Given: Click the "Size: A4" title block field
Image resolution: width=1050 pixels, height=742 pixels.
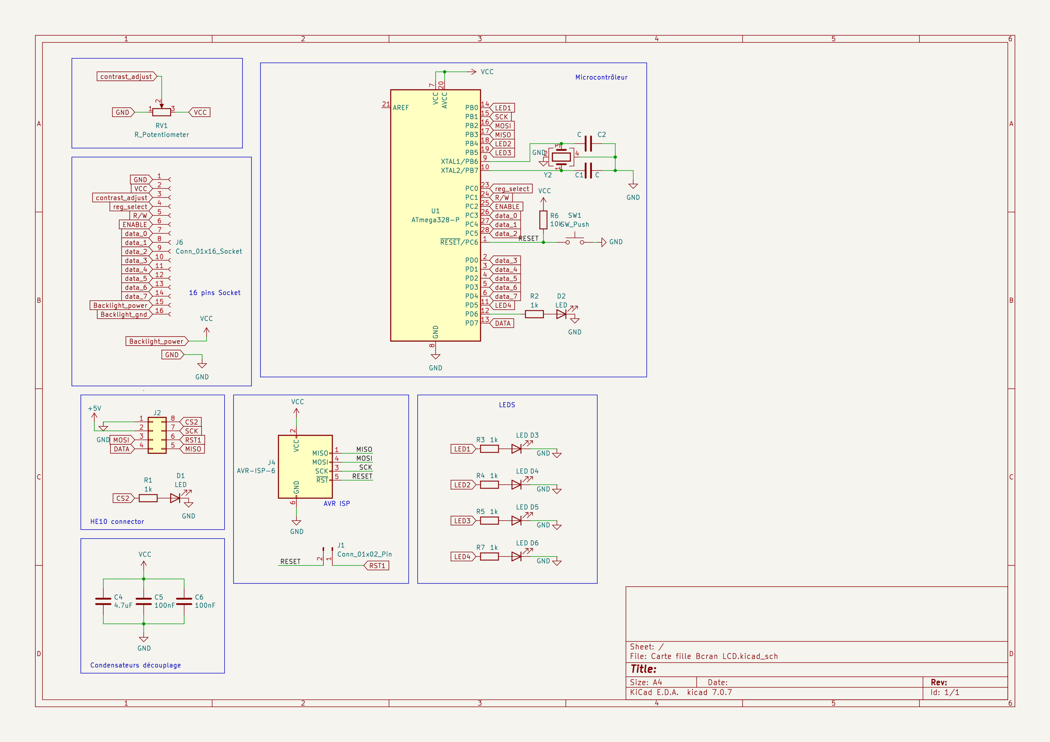Looking at the screenshot, I should [646, 682].
